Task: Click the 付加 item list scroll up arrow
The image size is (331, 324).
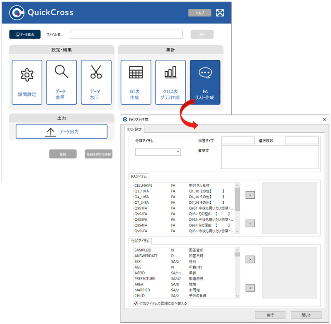Action: pyautogui.click(x=237, y=250)
